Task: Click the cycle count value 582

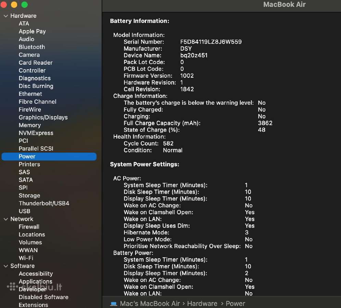Action: 168,144
